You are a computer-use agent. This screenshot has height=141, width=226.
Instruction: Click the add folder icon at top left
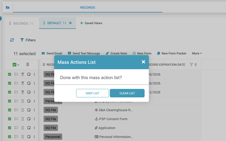tap(8, 8)
